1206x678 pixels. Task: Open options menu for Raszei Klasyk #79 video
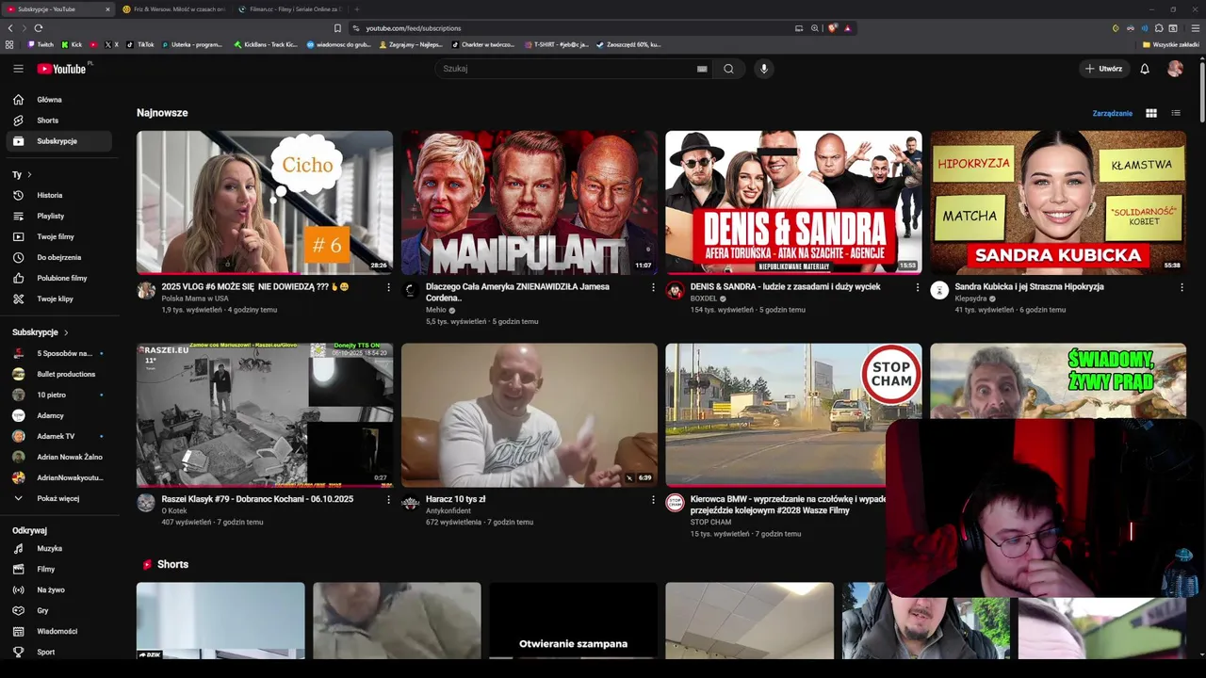[x=388, y=500]
